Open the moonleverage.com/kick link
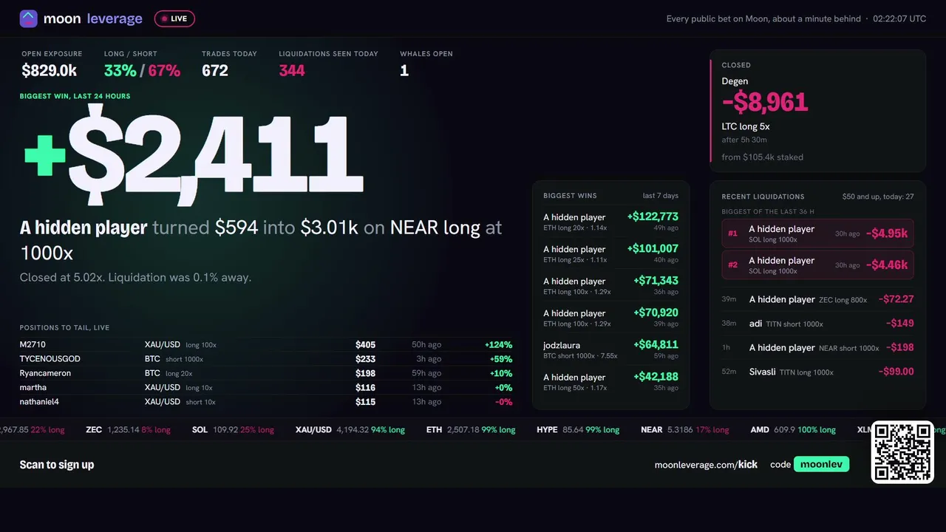 706,465
